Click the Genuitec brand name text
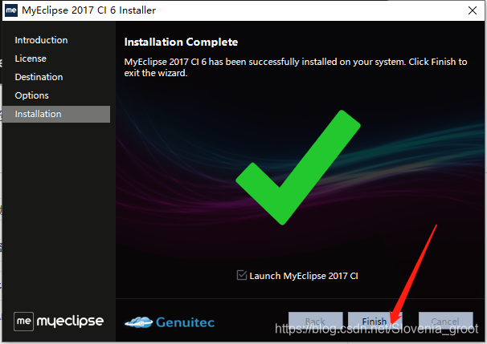Image resolution: width=487 pixels, height=344 pixels. pos(185,322)
